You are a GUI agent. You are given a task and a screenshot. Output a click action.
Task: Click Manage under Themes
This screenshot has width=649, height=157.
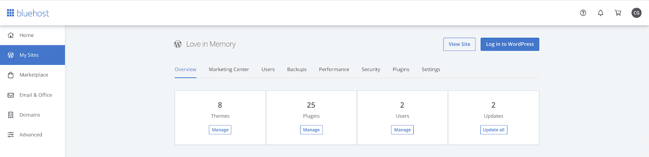tap(220, 130)
